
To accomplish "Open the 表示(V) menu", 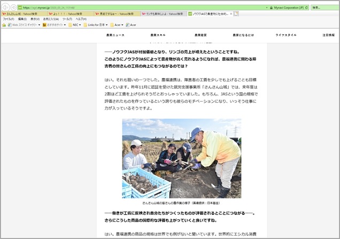I will click(35, 19).
